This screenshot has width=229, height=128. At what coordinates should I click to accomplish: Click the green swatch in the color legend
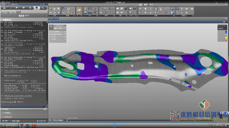[x=226, y=36]
